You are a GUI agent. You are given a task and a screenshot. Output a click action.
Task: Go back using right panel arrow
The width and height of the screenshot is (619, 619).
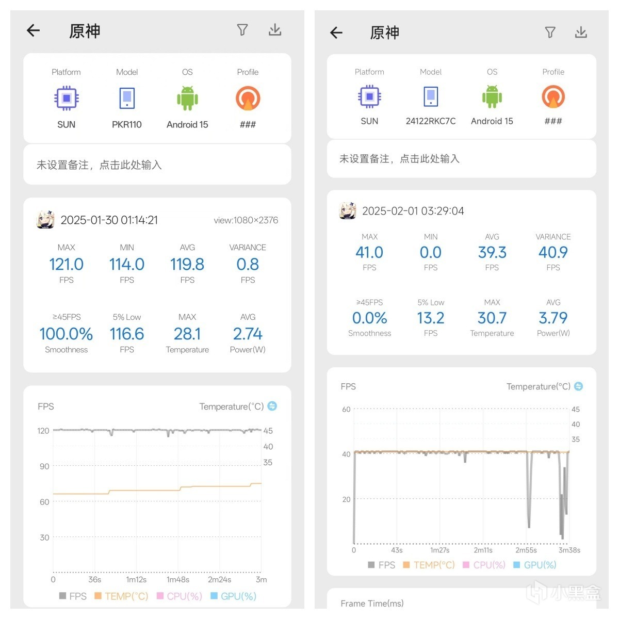336,33
